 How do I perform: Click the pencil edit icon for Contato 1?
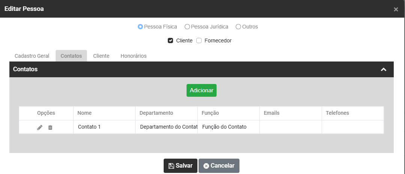click(x=40, y=127)
